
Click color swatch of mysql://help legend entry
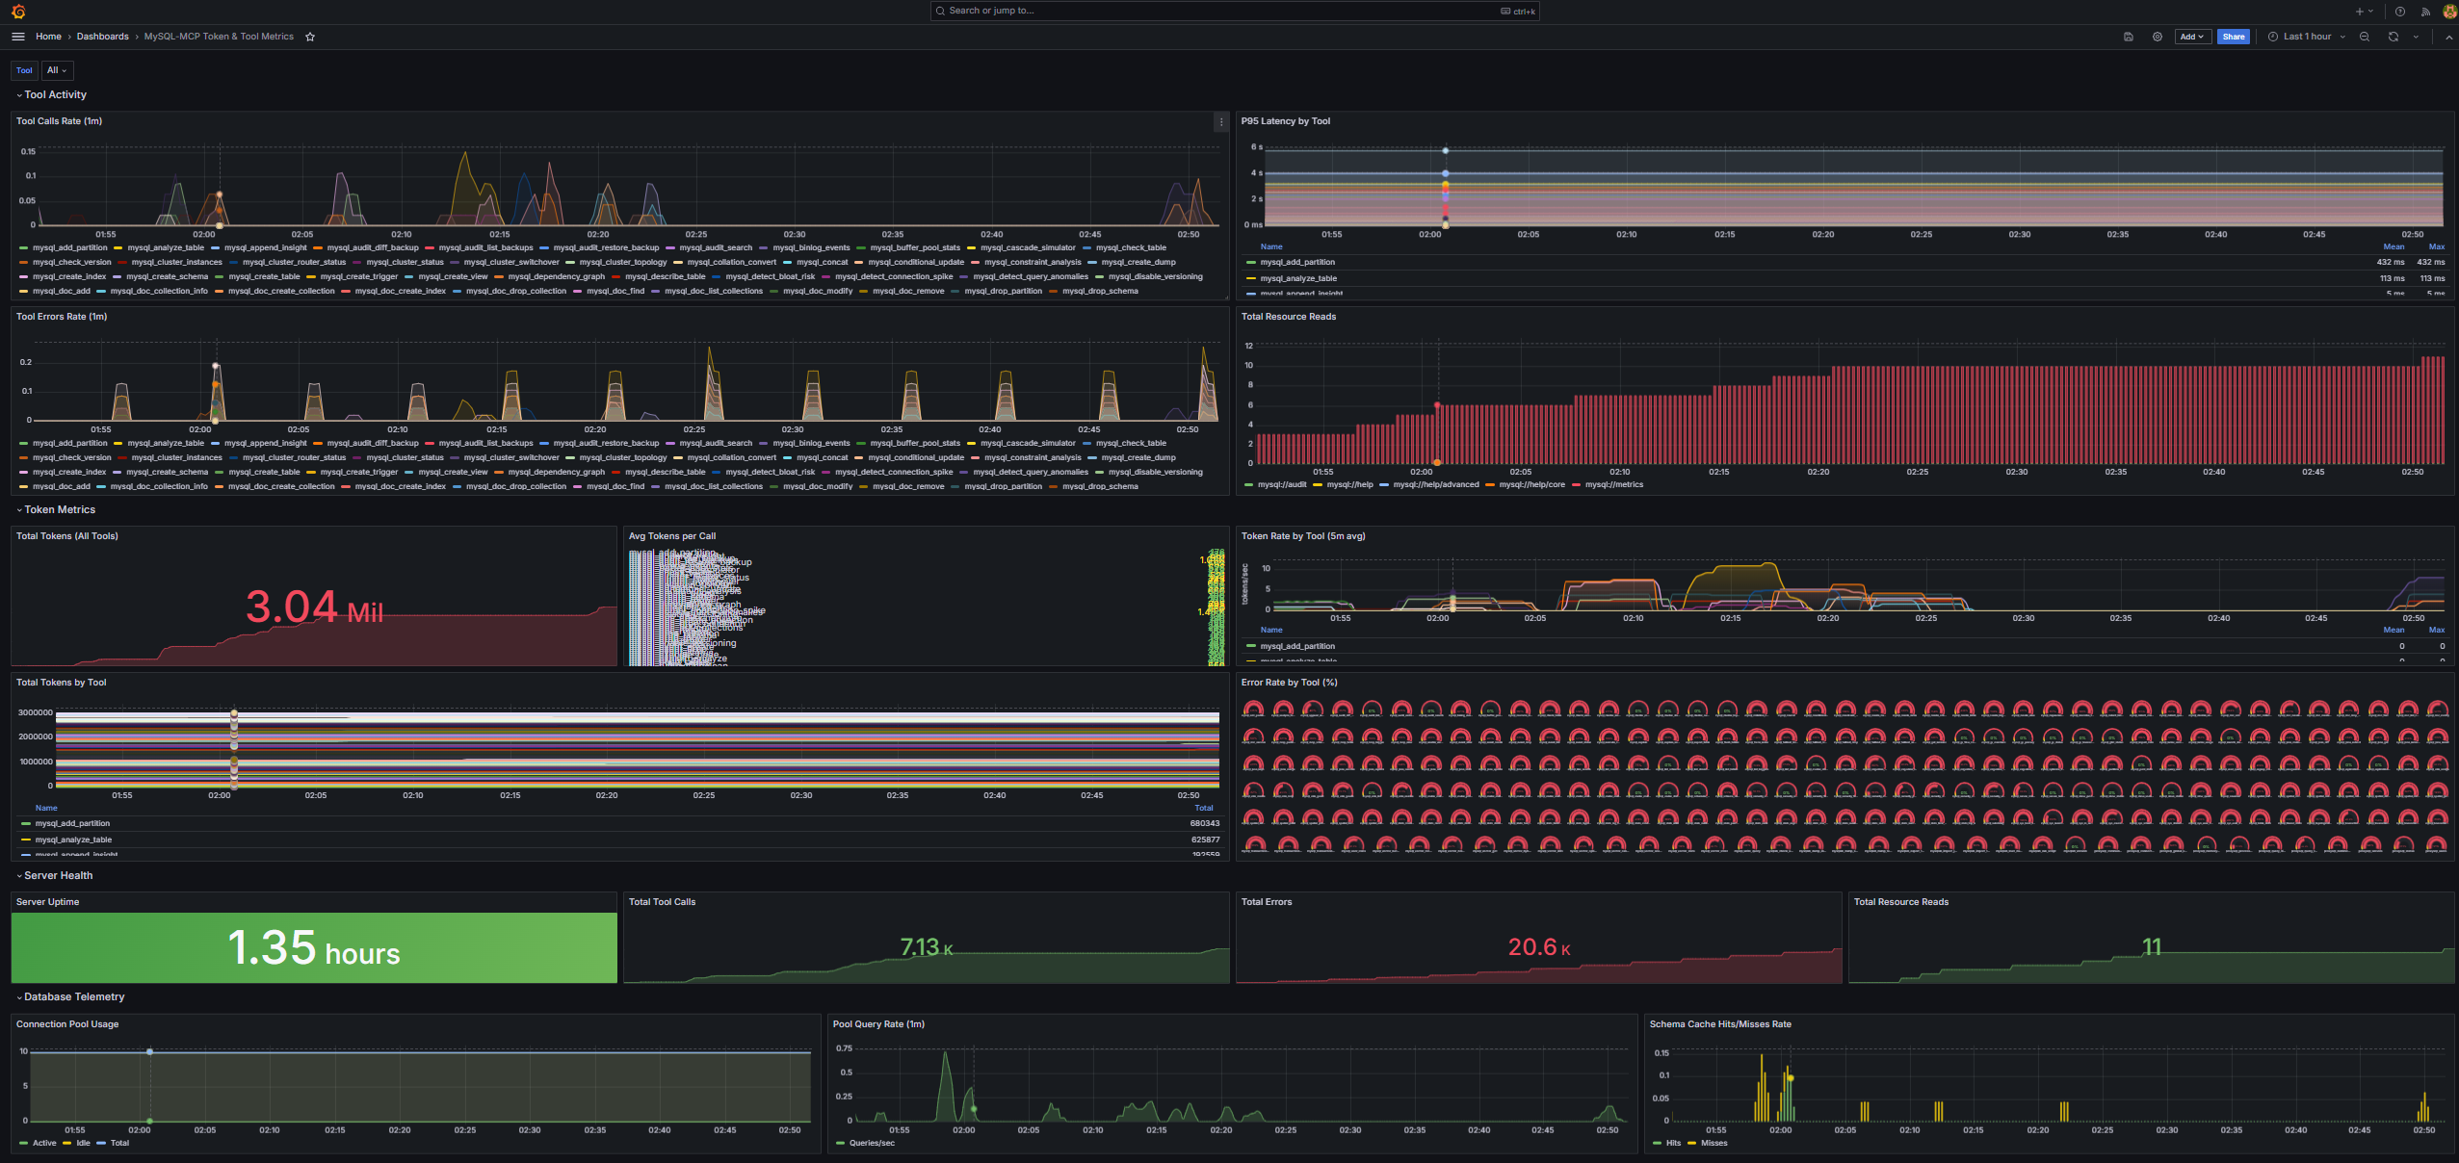(x=1318, y=484)
